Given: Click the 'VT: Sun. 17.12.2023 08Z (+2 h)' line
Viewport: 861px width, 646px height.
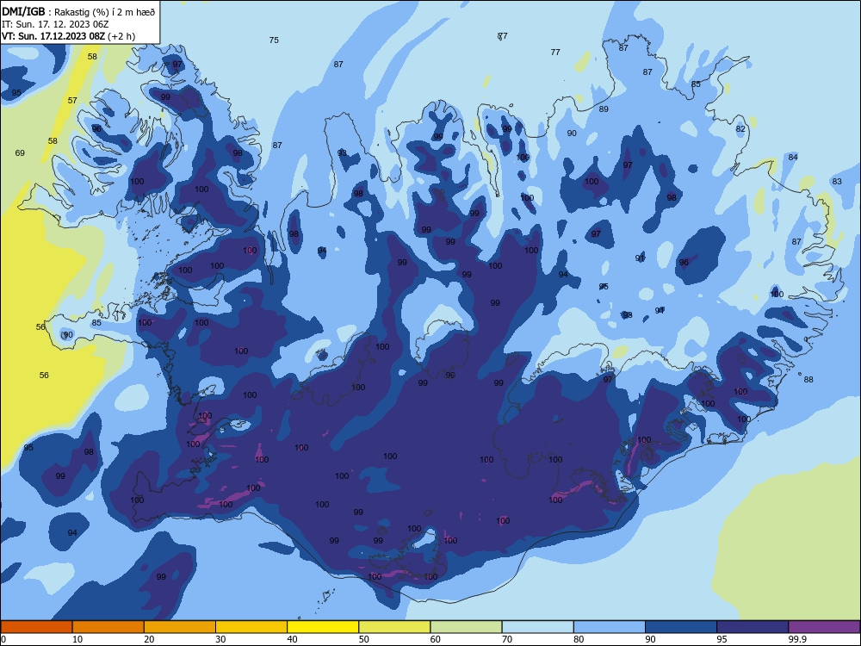Looking at the screenshot, I should click(x=68, y=36).
